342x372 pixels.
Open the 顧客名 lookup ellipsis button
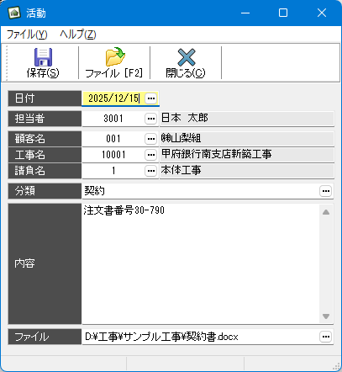151,139
